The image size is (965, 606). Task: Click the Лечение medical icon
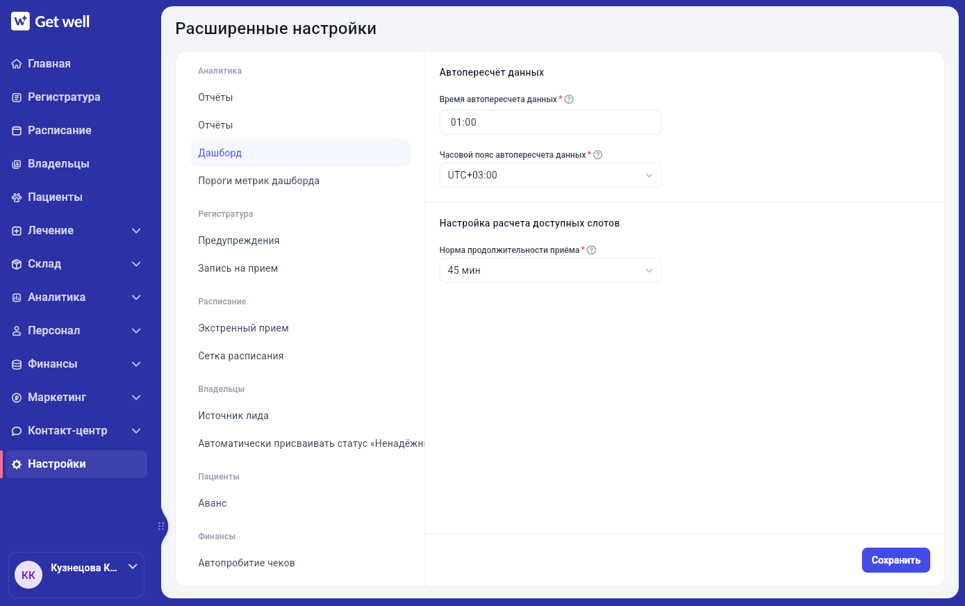(x=17, y=231)
